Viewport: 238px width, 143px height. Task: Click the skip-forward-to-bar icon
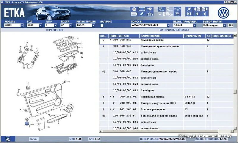(189, 14)
